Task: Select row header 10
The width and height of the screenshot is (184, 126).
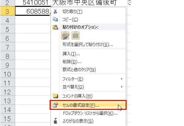Action: 8,73
